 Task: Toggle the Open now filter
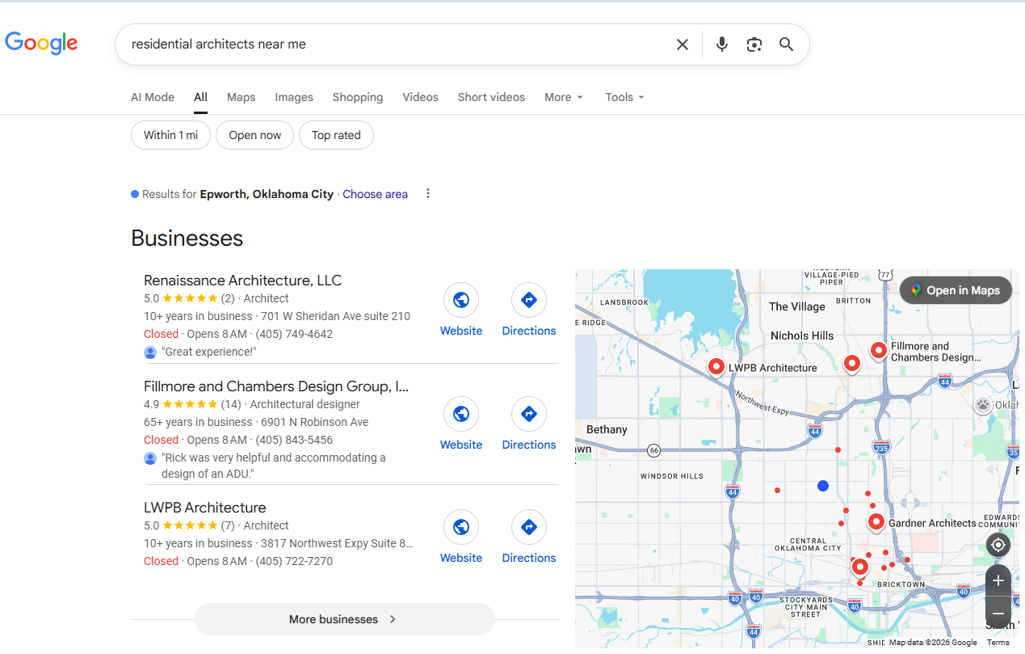coord(254,135)
